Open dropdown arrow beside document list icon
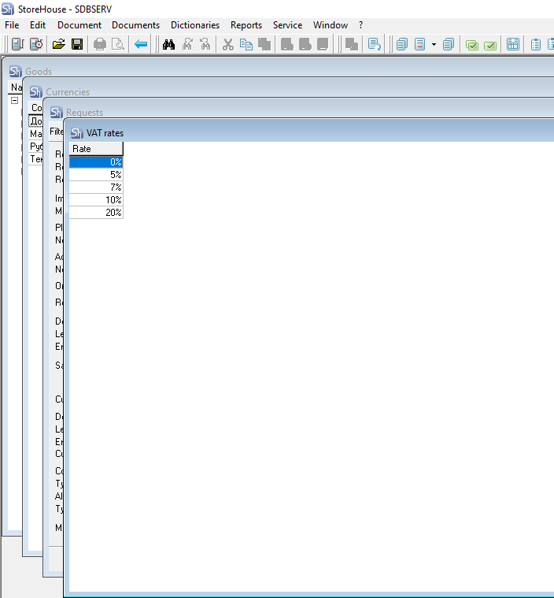554x598 pixels. pyautogui.click(x=434, y=44)
